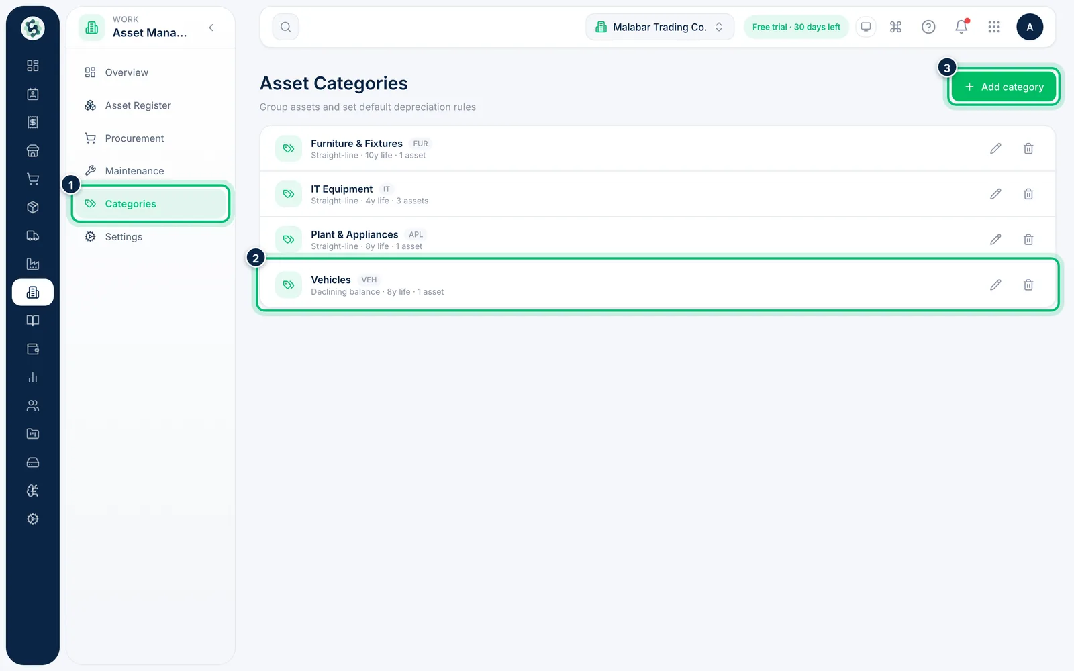This screenshot has width=1074, height=671.
Task: Open the shopping cart icon in the left rail
Action: coord(32,179)
